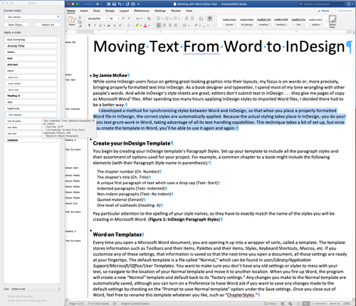The image size is (356, 306).
Task: Open the References ribbon tab
Action: pos(142,11)
